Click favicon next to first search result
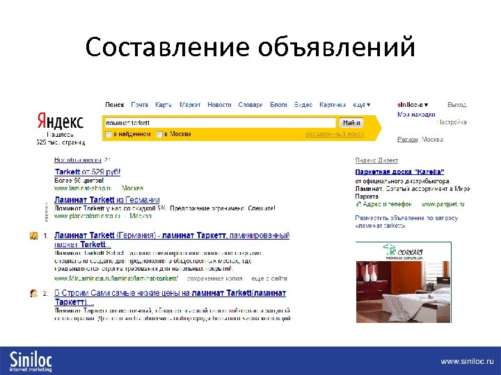The image size is (501, 375). (x=33, y=235)
